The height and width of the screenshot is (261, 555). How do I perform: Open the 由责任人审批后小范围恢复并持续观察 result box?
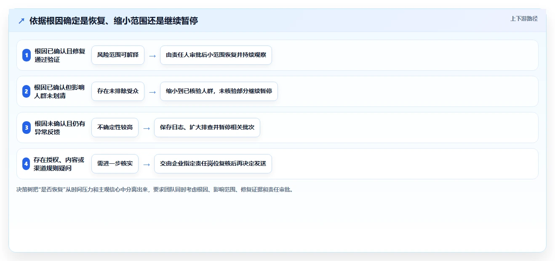click(x=216, y=55)
